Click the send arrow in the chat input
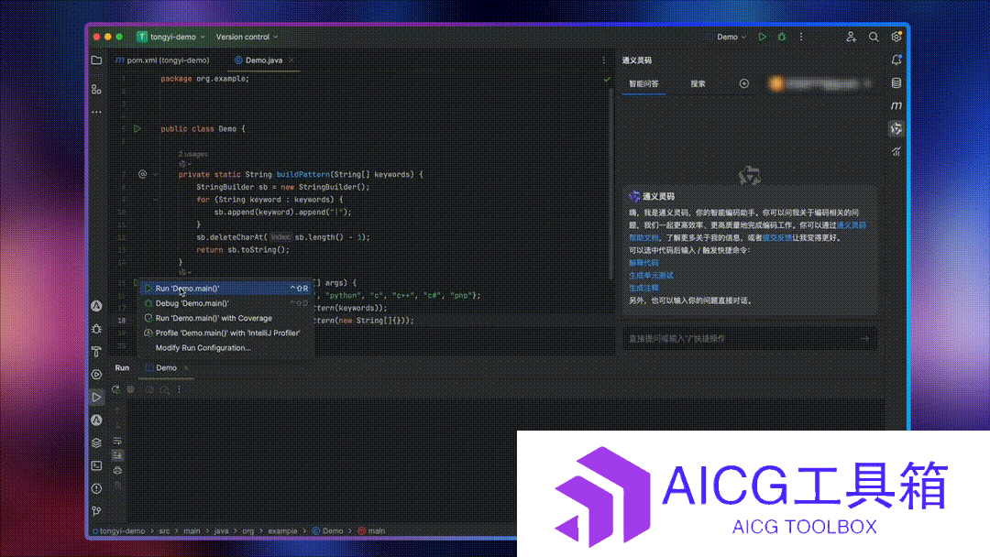Screen dimensions: 990x557 coord(865,339)
